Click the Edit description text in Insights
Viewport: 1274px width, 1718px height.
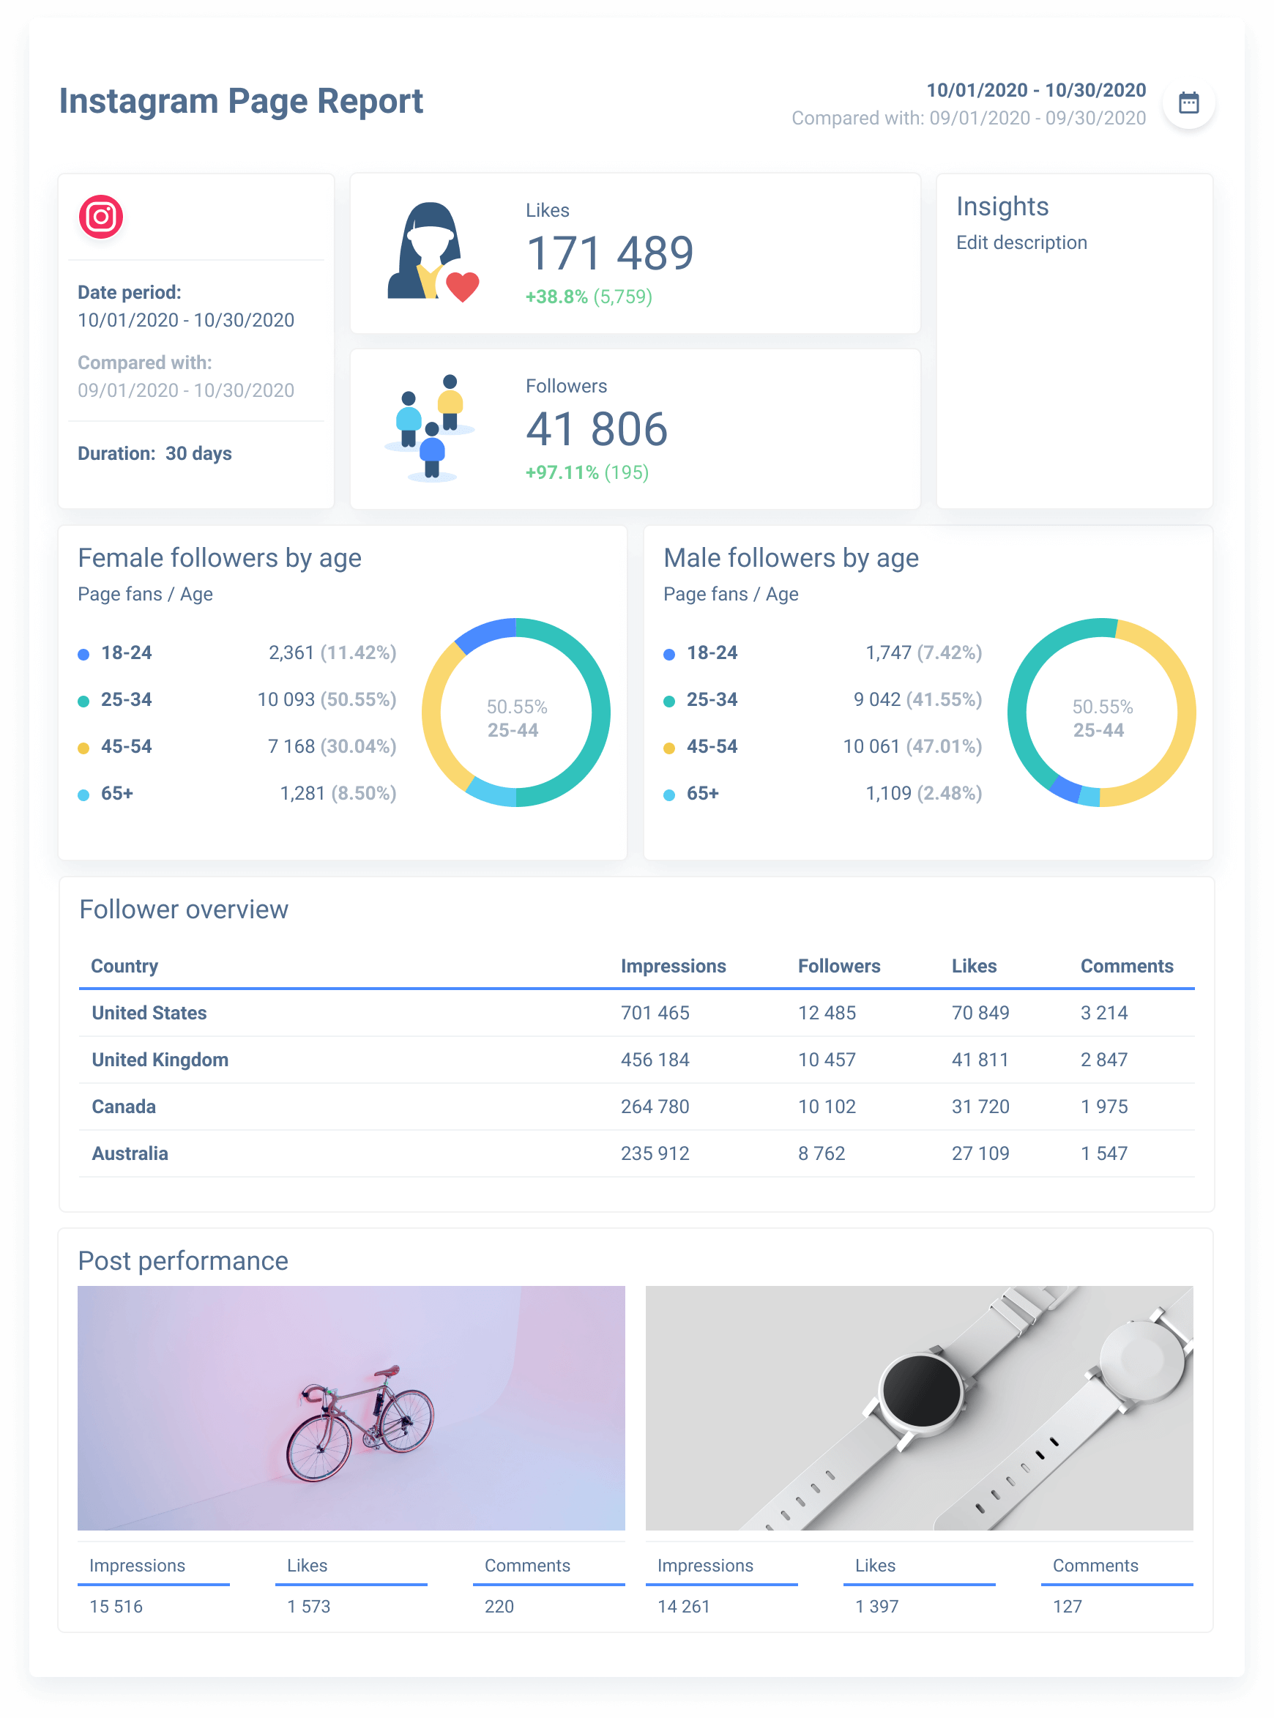click(1021, 242)
